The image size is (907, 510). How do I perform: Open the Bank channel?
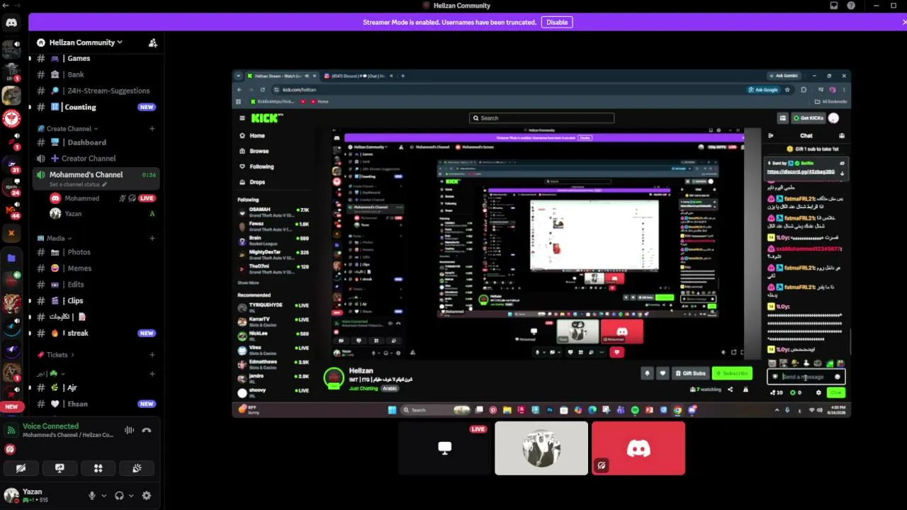pyautogui.click(x=96, y=74)
